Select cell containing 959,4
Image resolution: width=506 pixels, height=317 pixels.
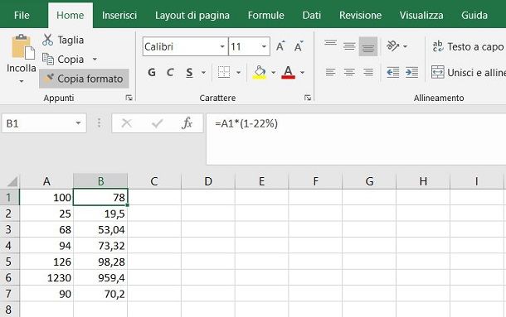click(100, 278)
